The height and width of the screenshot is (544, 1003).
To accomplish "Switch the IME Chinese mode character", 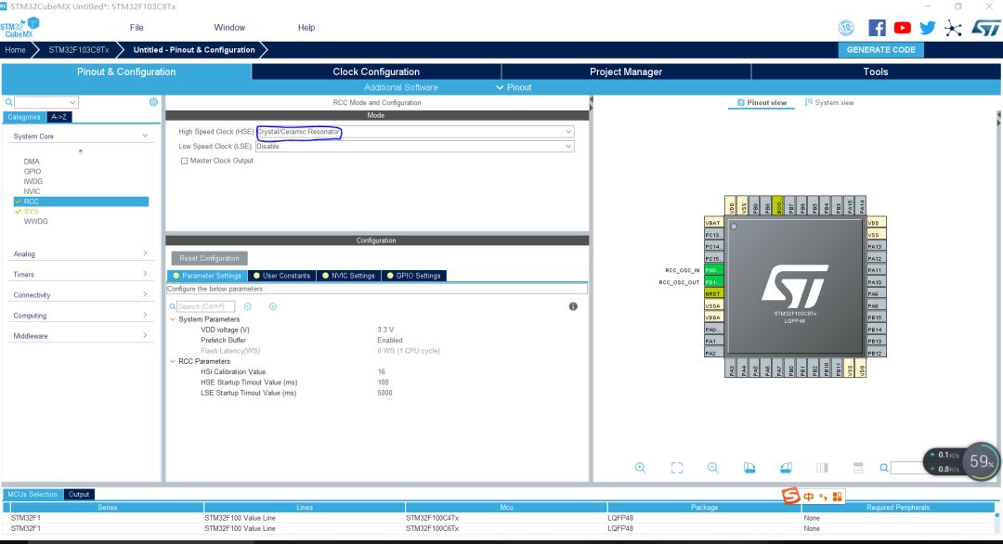I will (809, 497).
